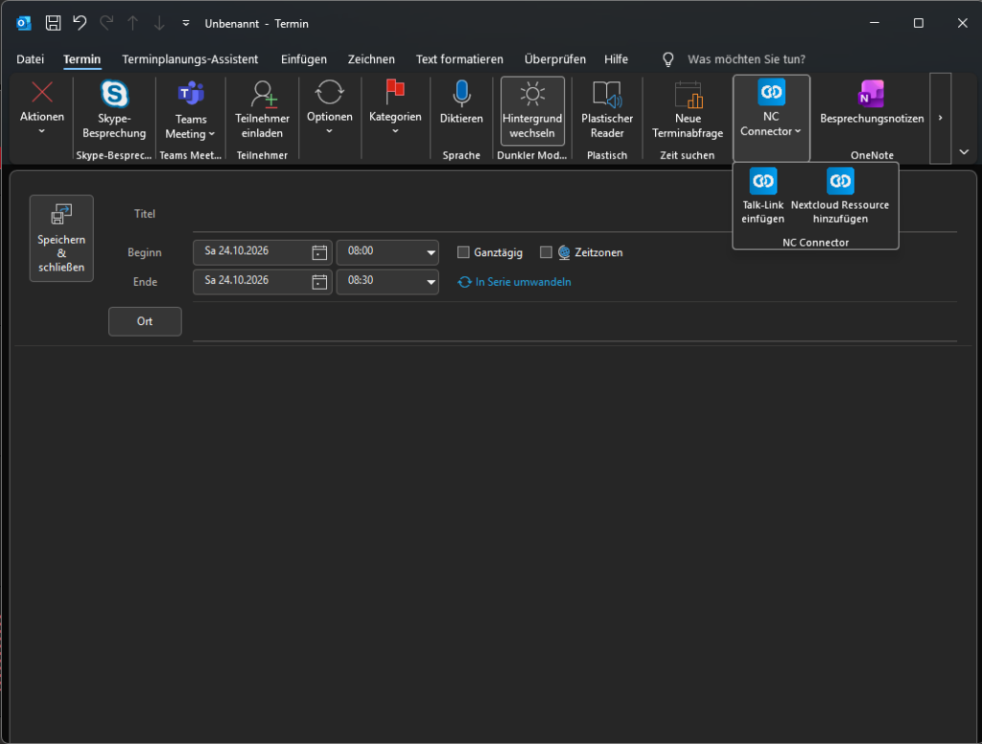Image resolution: width=982 pixels, height=744 pixels.
Task: Open the Ende date calendar picker
Action: (319, 282)
